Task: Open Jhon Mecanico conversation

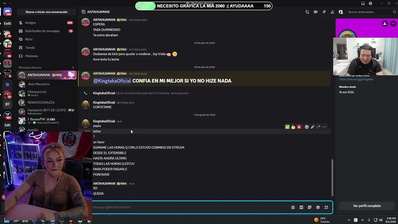Action: tap(47, 84)
